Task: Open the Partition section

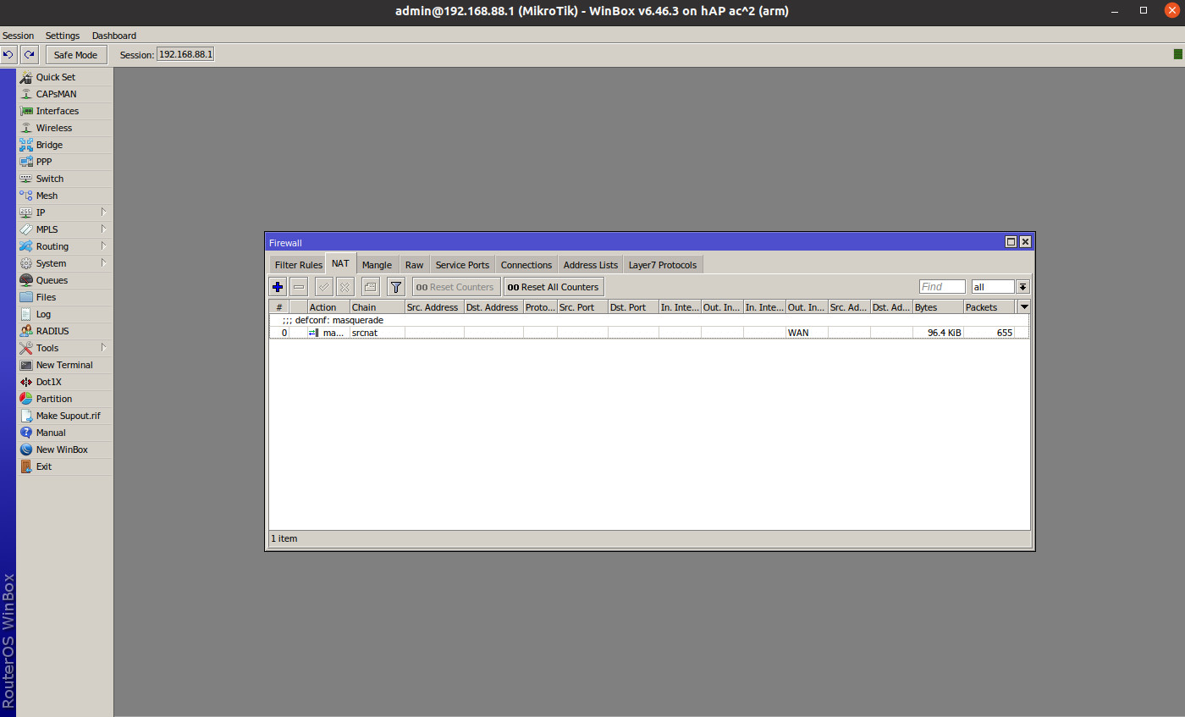Action: (x=64, y=399)
